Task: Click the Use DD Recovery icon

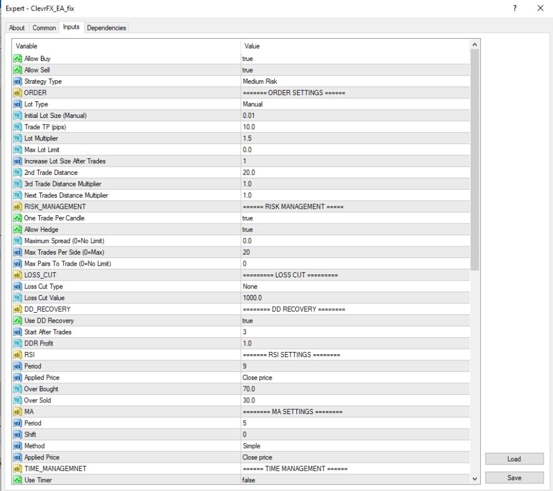Action: 17,321
